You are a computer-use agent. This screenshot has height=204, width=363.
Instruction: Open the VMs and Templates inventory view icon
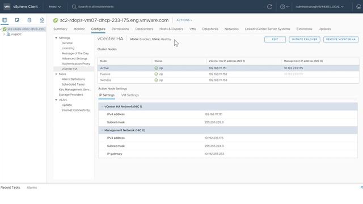[17, 20]
